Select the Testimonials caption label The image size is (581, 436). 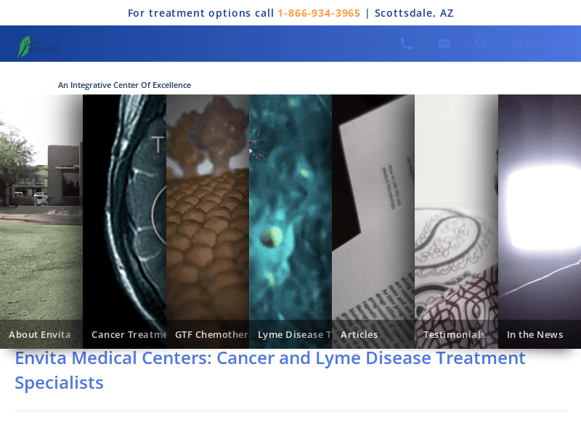click(x=455, y=334)
